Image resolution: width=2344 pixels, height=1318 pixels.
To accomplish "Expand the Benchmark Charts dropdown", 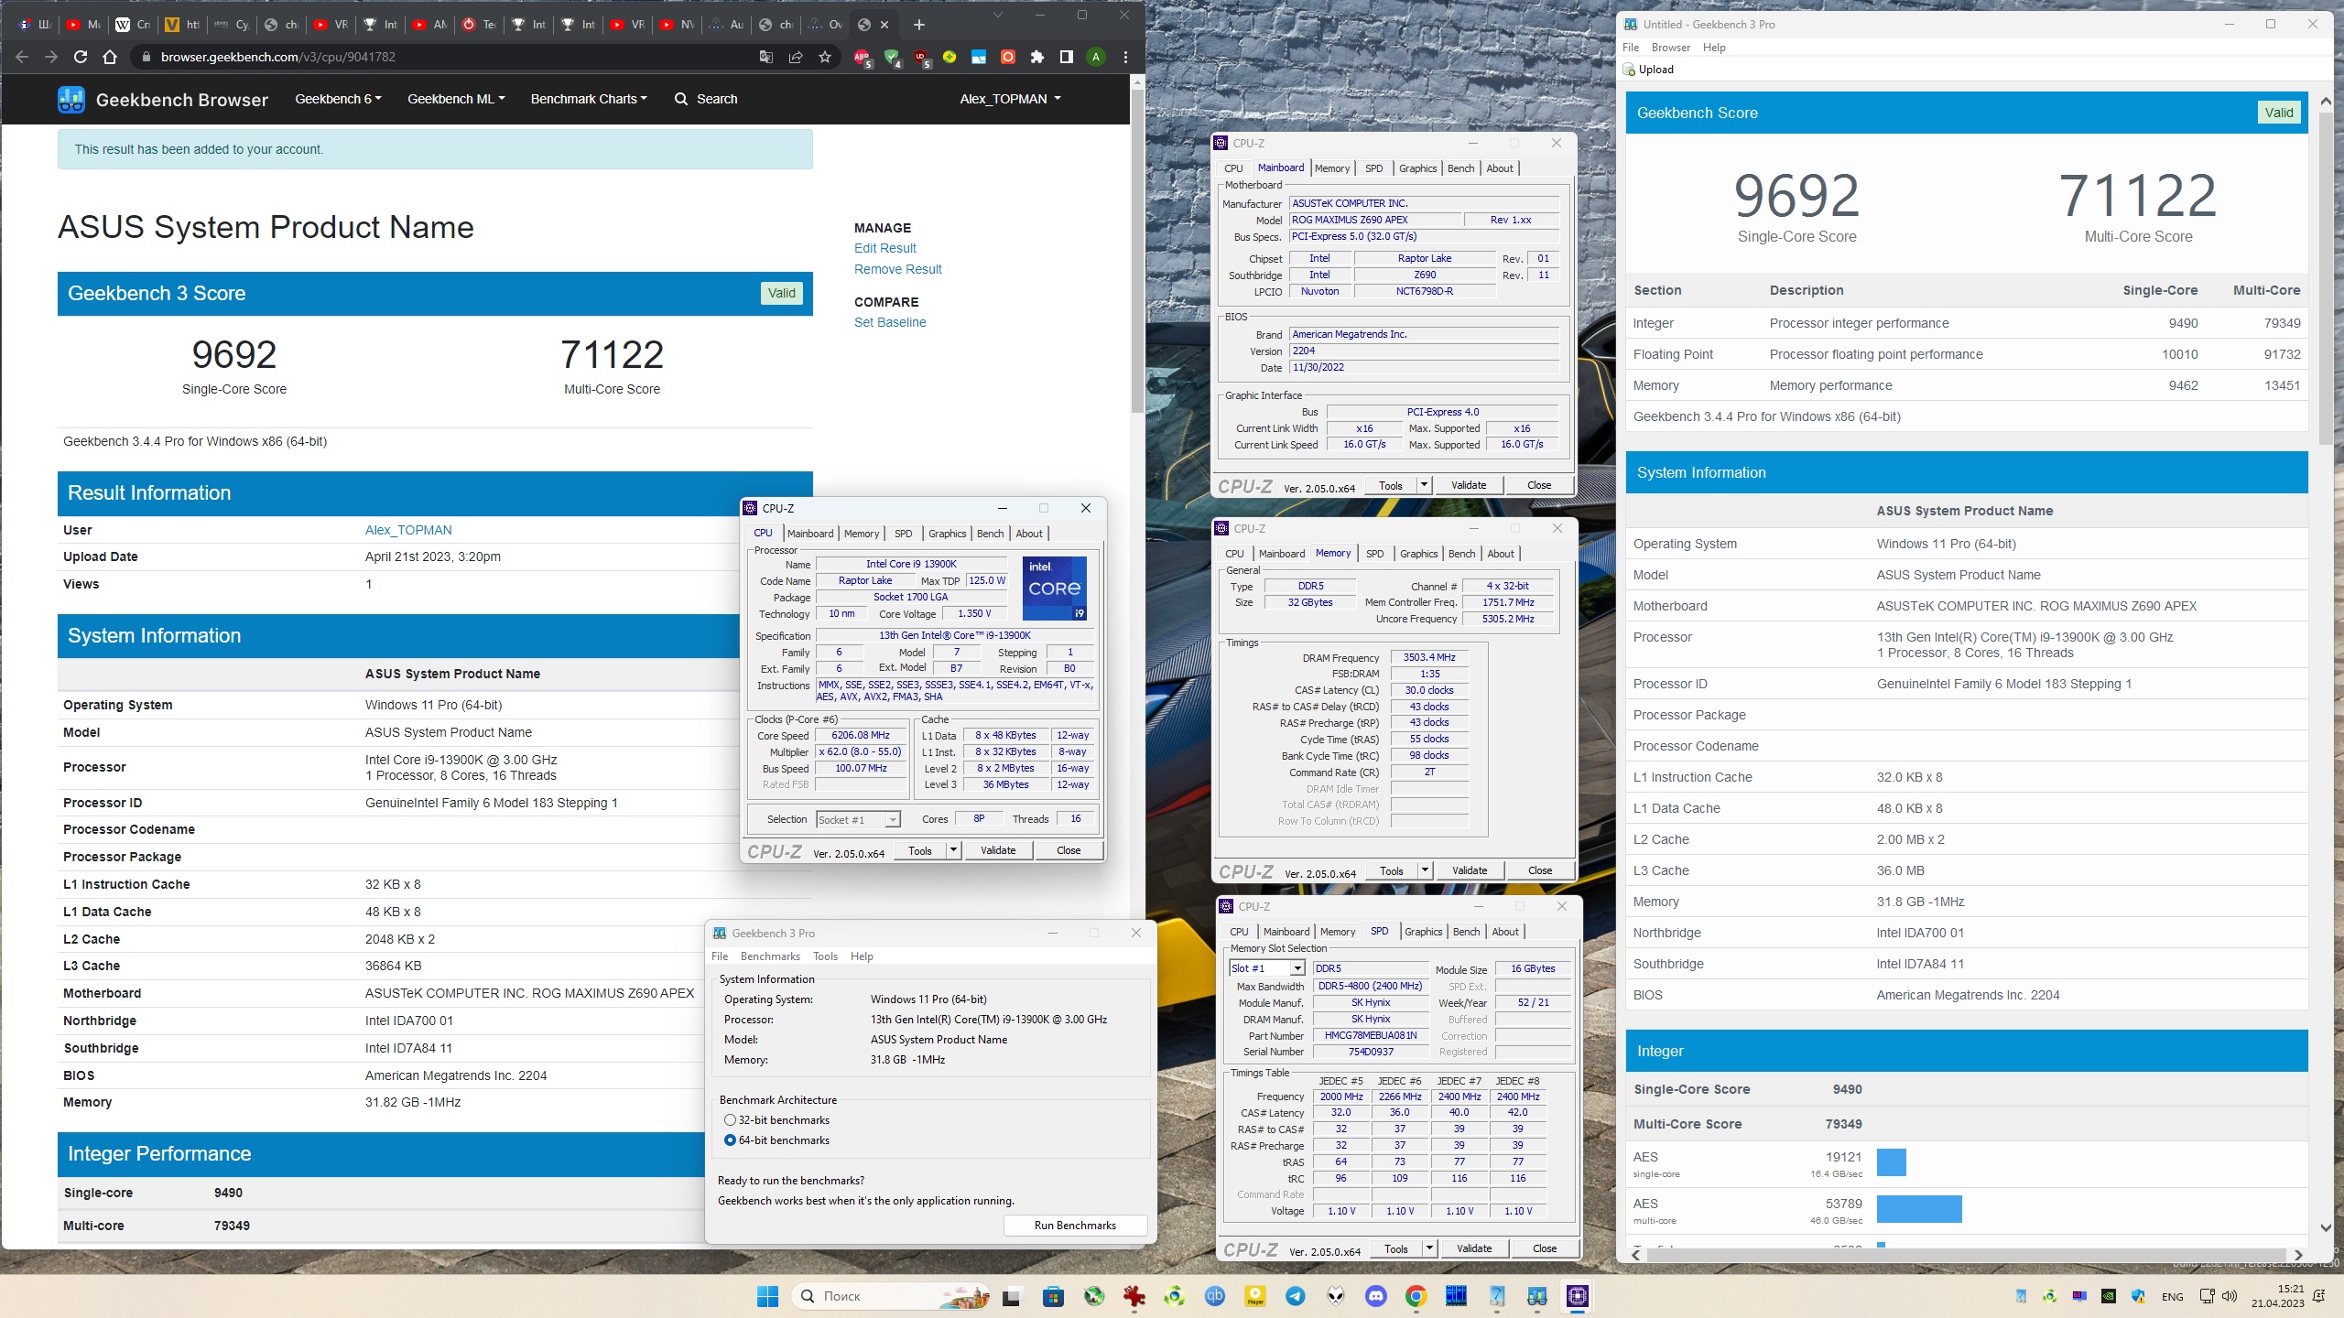I will 589,99.
